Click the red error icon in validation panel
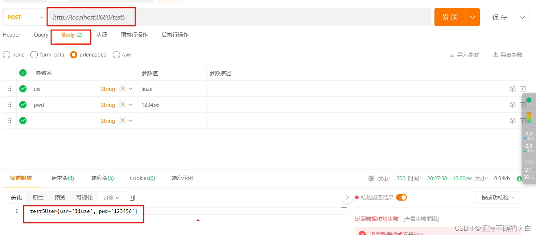Screen dimensions: 536x235 [x=362, y=234]
